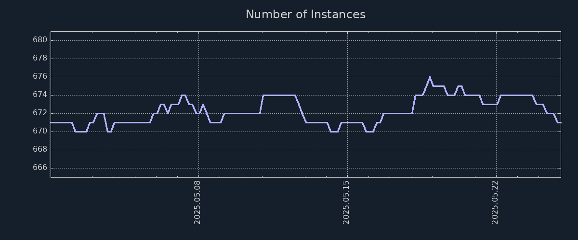Click the 2025.05.15 date label
This screenshot has height=240, width=578.
tap(346, 203)
